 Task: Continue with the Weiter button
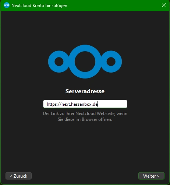[151, 176]
